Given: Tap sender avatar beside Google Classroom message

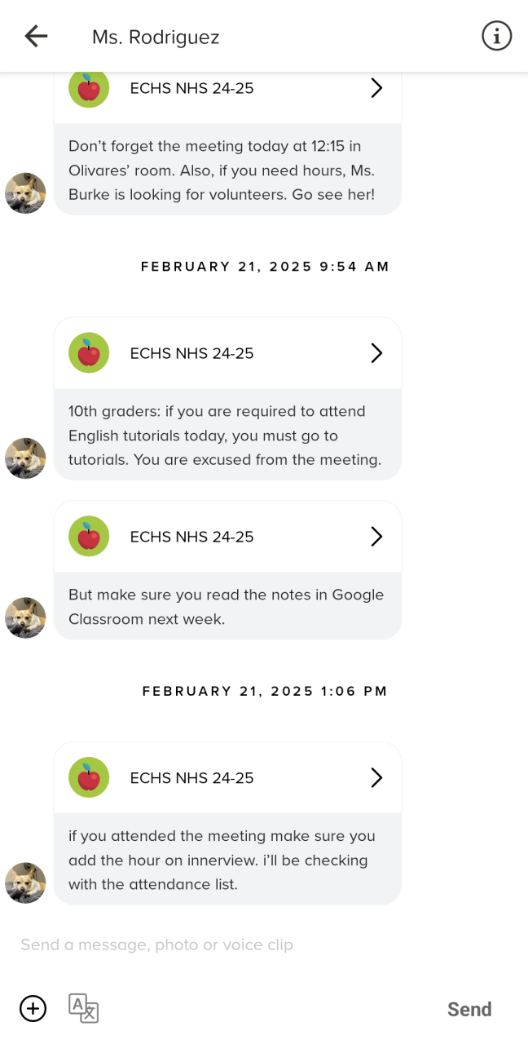Looking at the screenshot, I should coord(25,617).
